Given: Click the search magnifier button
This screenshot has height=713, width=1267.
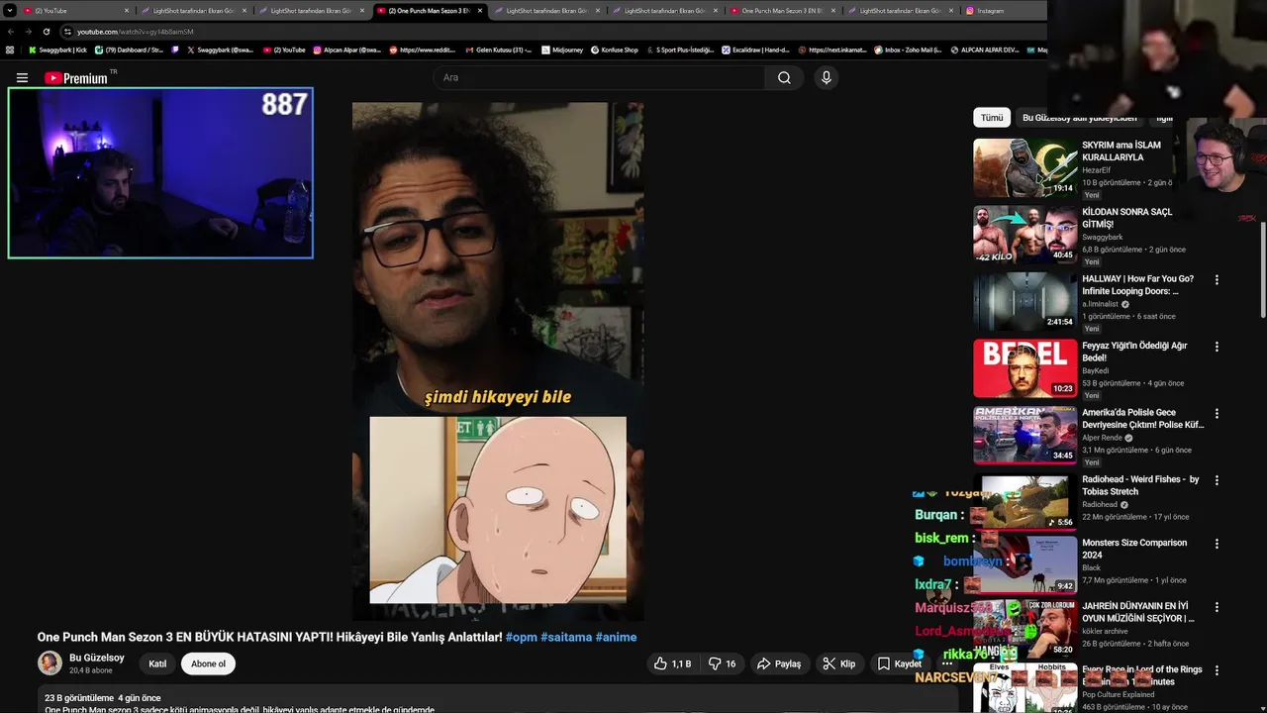Looking at the screenshot, I should tap(784, 78).
